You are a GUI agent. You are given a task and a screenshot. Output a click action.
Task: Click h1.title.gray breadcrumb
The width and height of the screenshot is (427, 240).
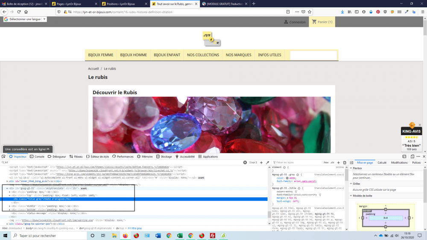point(135,228)
